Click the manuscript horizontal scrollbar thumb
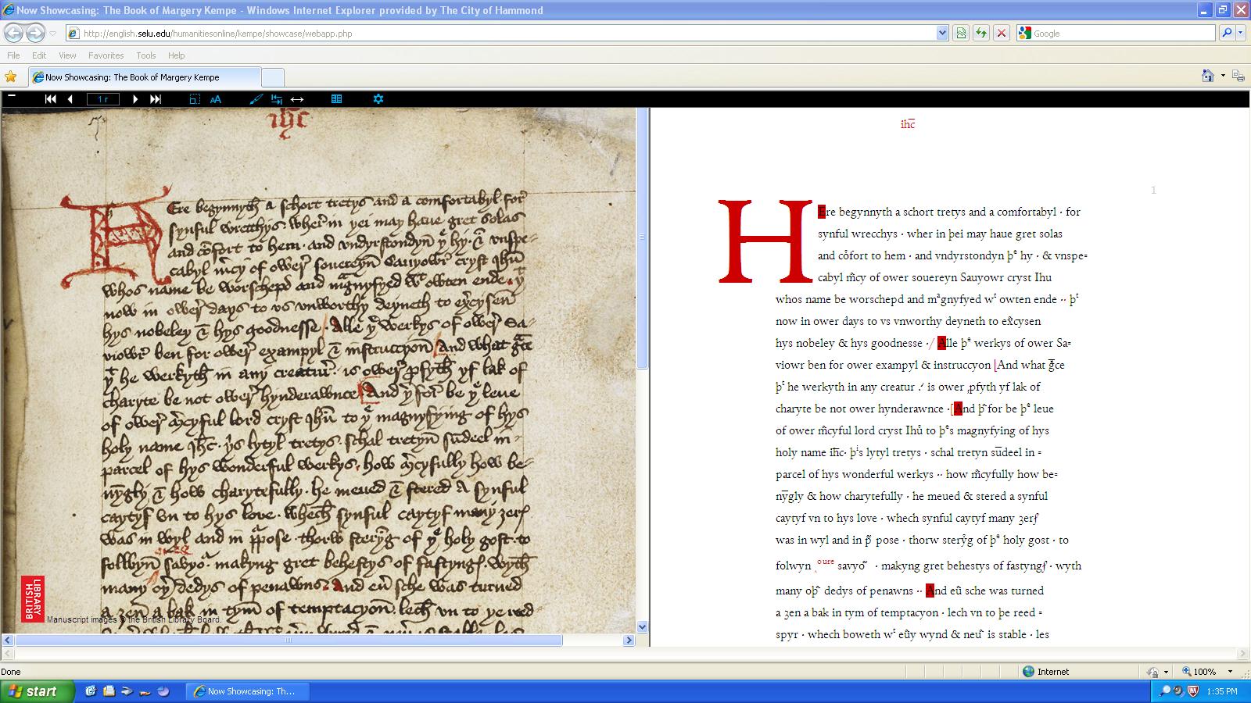Screen dimensions: 1251x703 point(289,641)
